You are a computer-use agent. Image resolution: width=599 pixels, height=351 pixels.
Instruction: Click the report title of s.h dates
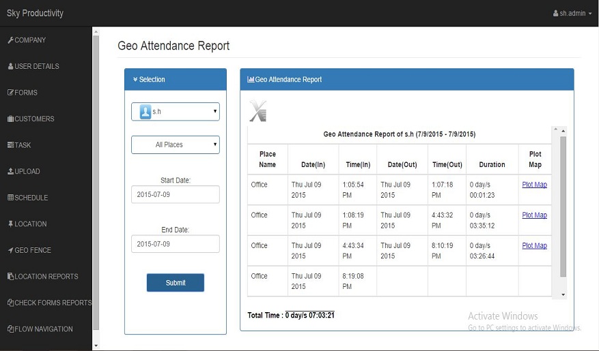point(399,134)
